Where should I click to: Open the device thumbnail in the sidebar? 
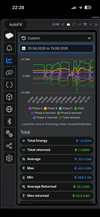pyautogui.click(x=9, y=36)
